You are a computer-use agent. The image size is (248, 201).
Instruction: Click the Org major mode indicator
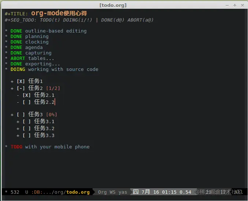[102, 192]
